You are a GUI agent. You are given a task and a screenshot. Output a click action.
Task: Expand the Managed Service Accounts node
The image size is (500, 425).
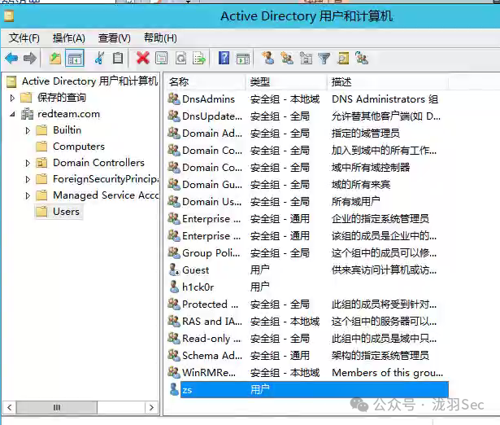pyautogui.click(x=28, y=195)
